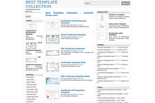Click star rating beside Professional Resume Template

coord(122,68)
